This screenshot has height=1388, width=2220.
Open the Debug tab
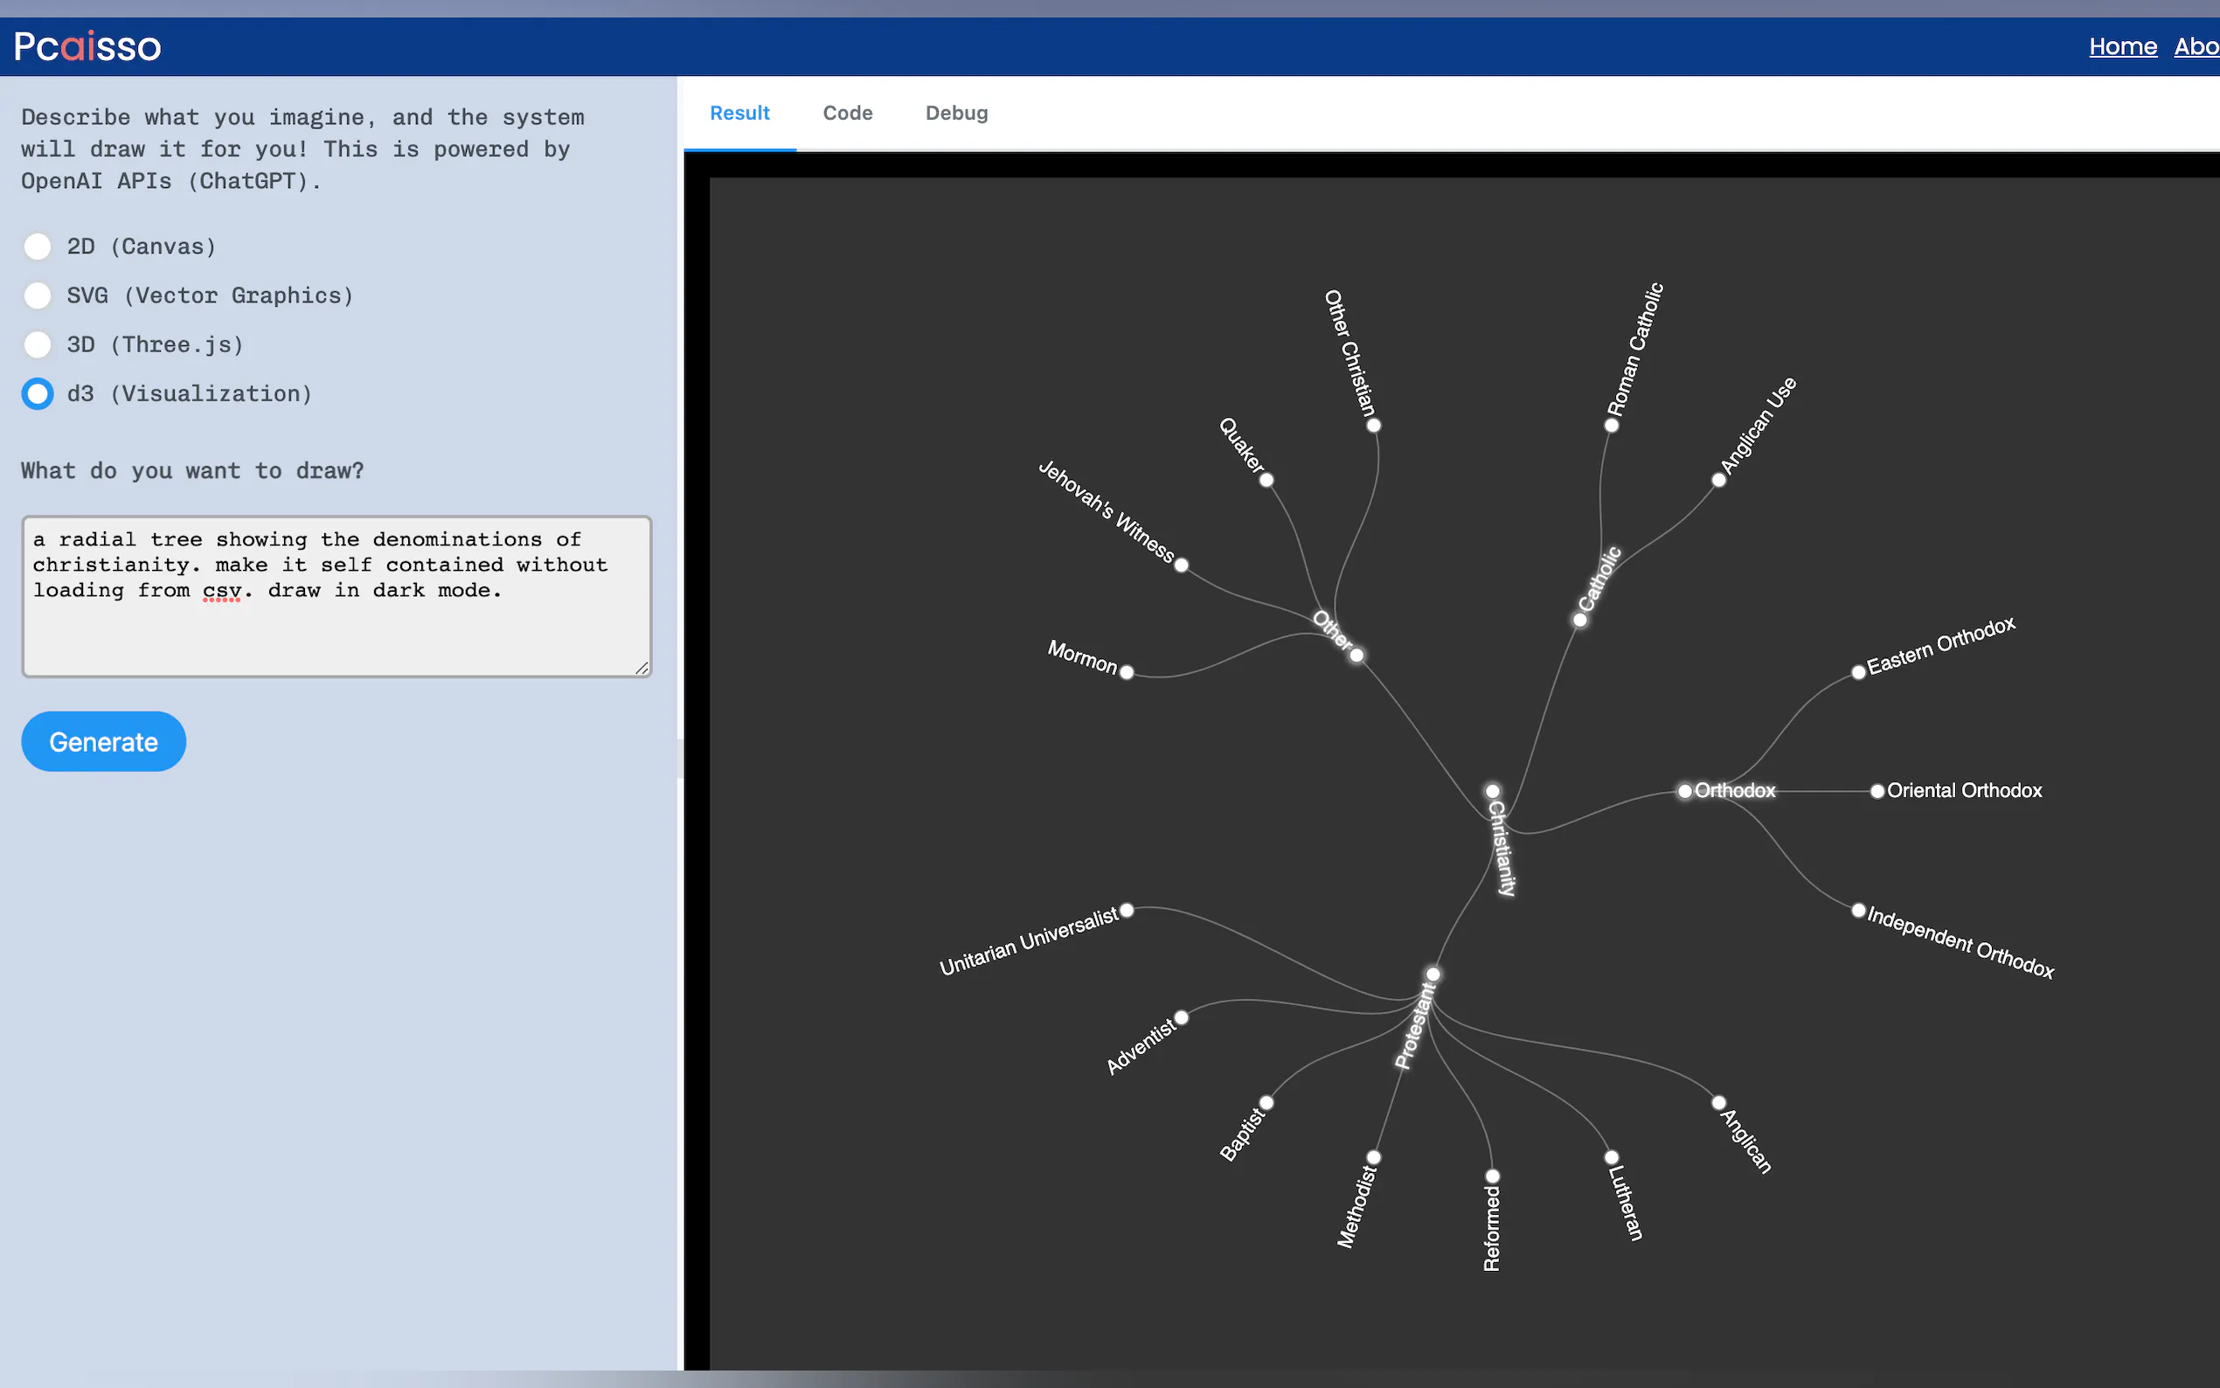coord(955,113)
